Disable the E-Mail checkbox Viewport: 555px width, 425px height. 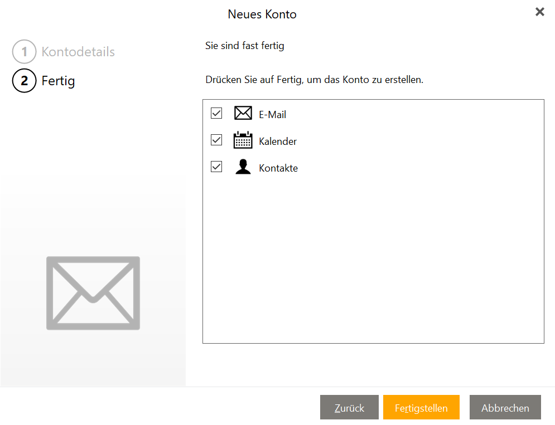coord(216,113)
